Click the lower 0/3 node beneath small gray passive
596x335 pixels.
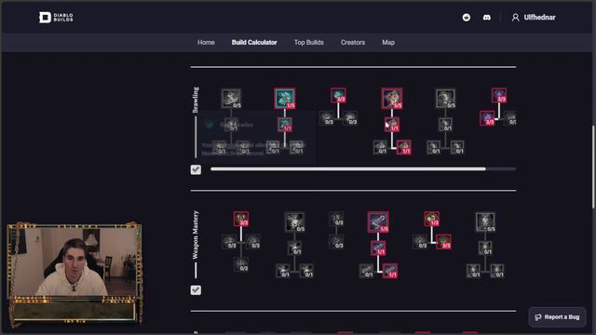pos(336,242)
